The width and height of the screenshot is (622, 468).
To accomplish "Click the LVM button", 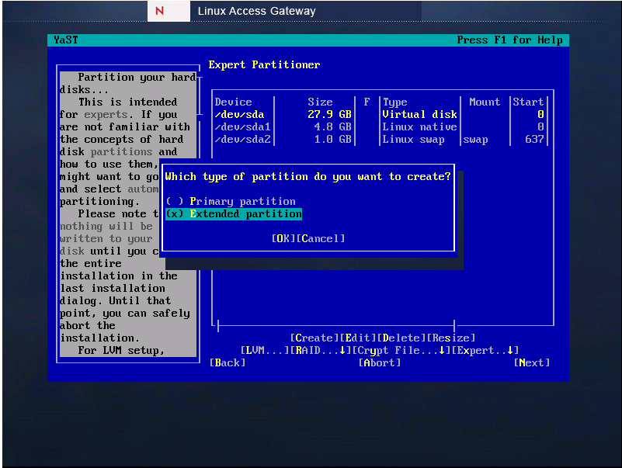I will (x=264, y=350).
